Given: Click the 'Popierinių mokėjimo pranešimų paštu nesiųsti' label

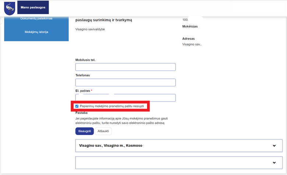Looking at the screenshot, I should click(x=112, y=106).
